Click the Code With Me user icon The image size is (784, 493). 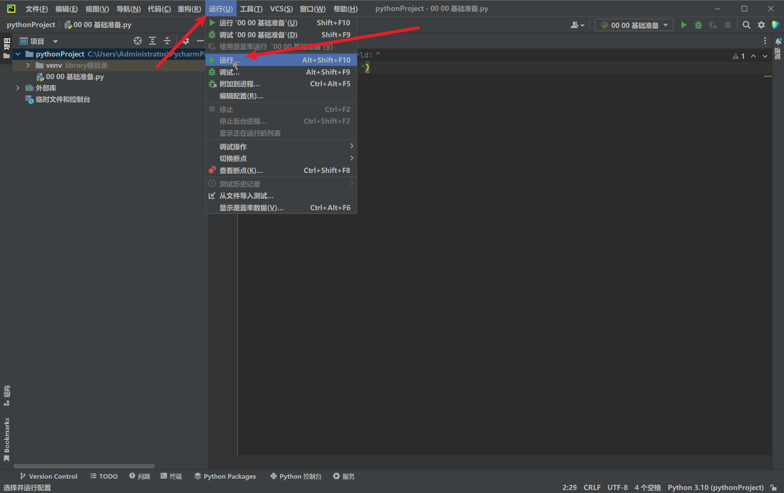(x=577, y=25)
